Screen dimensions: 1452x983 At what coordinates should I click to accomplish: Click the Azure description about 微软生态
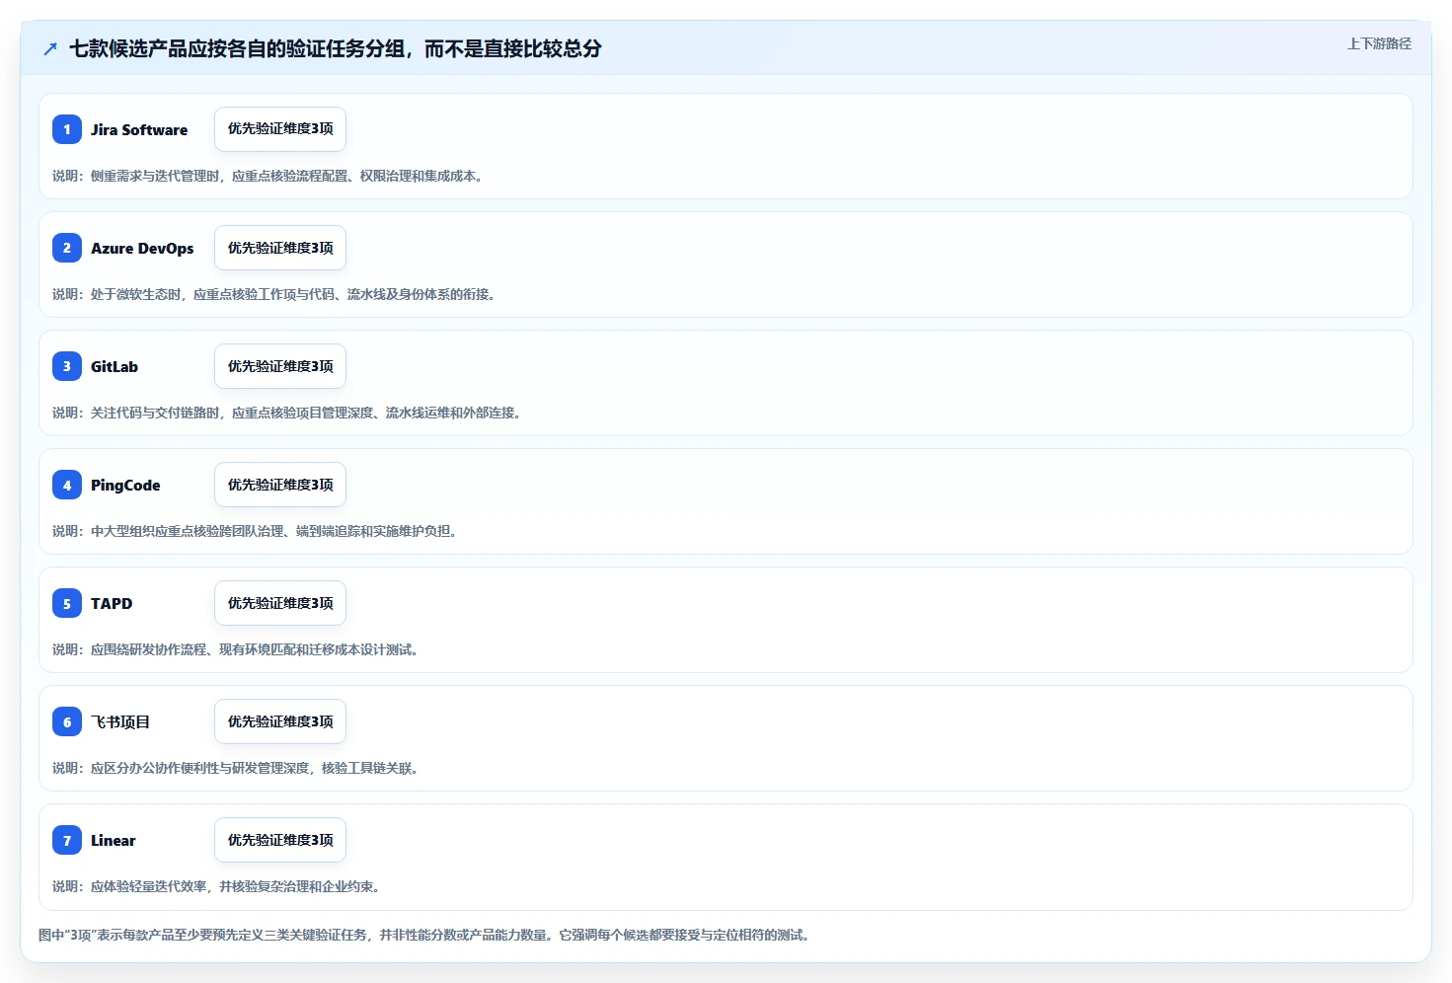273,294
